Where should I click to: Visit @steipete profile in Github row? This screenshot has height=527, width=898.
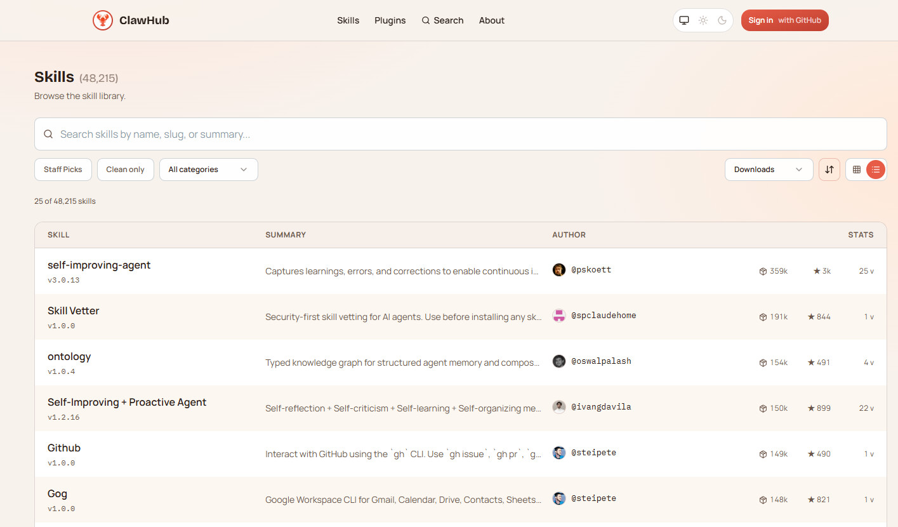point(594,453)
